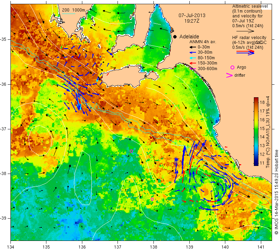Screen dimensions: 279x251
Task: Click the 'Argo' legend text
Action: (x=241, y=67)
